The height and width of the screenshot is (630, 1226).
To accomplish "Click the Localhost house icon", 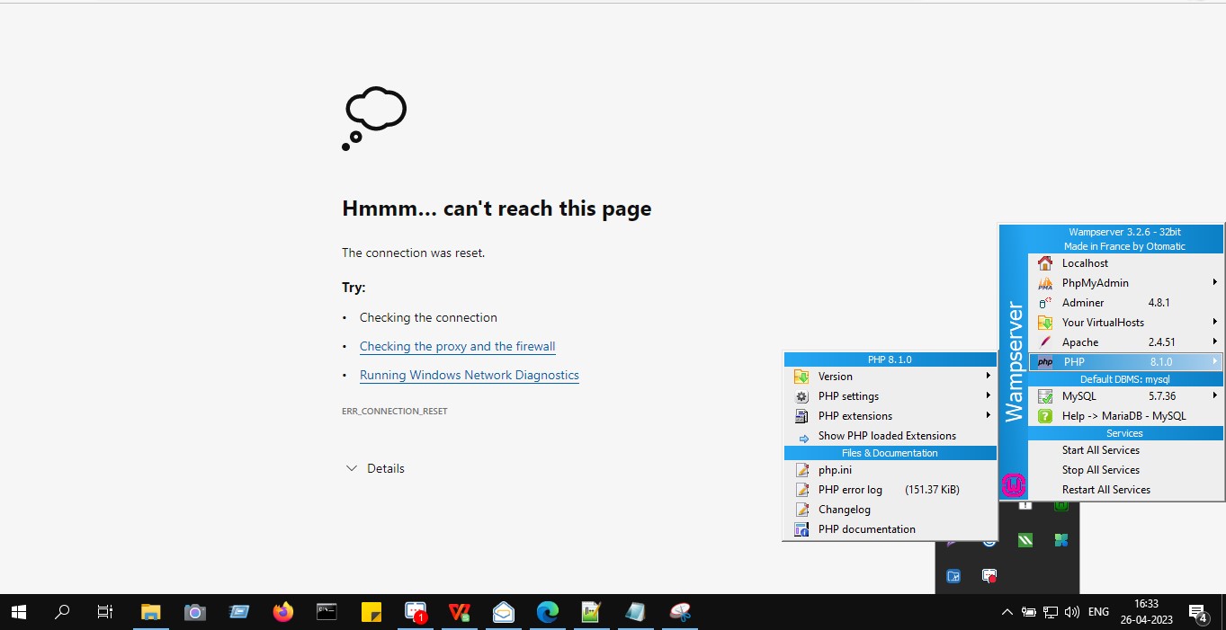I will (x=1044, y=263).
